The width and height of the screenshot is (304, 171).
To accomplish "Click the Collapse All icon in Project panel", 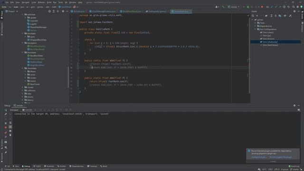I will (x=58, y=11).
